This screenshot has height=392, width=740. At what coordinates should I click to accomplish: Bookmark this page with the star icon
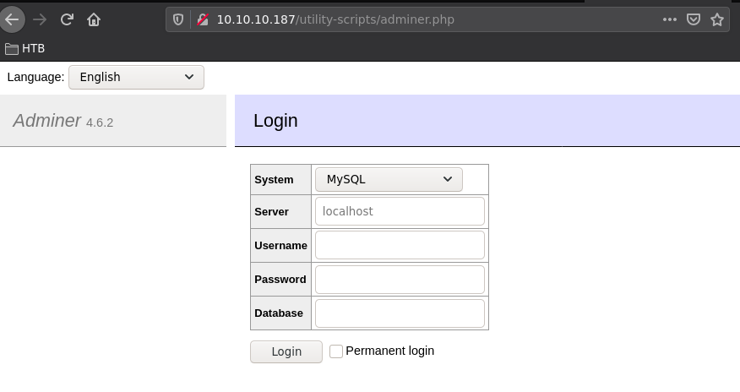pyautogui.click(x=716, y=19)
